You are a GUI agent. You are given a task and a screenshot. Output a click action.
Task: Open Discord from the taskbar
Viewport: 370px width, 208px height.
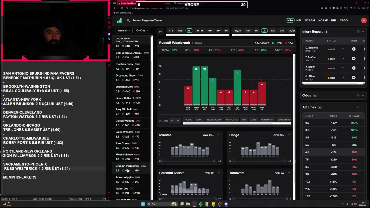coord(226,204)
